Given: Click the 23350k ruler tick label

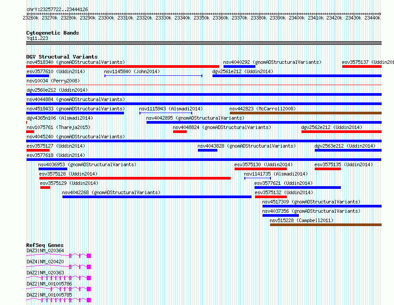Looking at the screenshot, I should click(x=201, y=18).
